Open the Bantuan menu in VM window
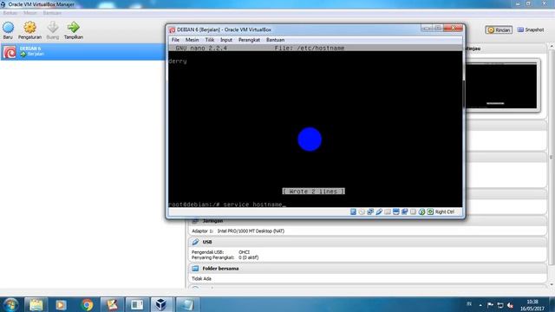Viewport: 555px width, 312px height. [x=276, y=40]
